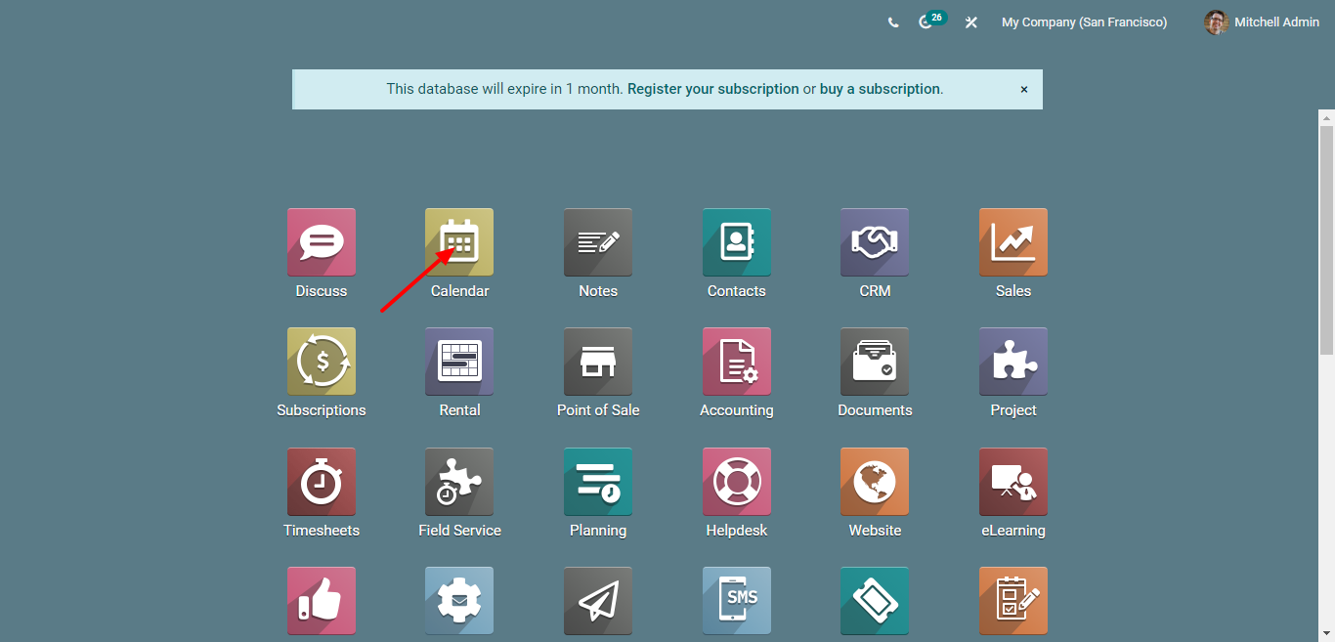
Task: Launch the Point of Sale app
Action: click(x=598, y=362)
